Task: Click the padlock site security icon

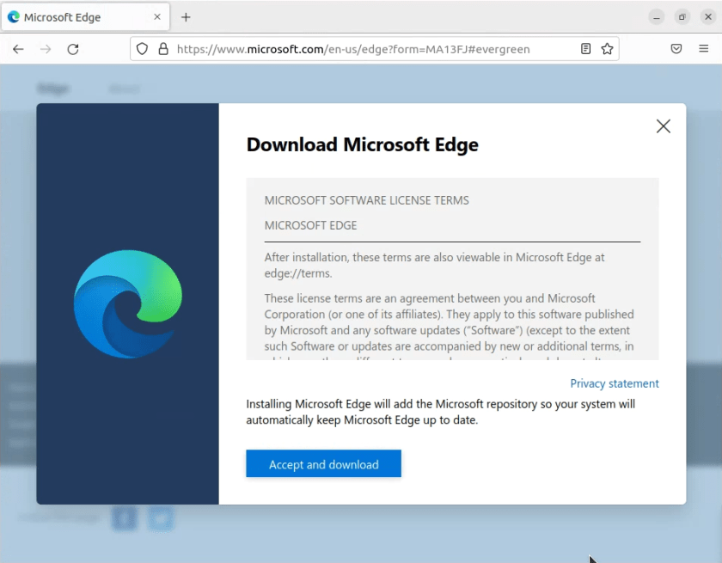Action: pos(162,49)
